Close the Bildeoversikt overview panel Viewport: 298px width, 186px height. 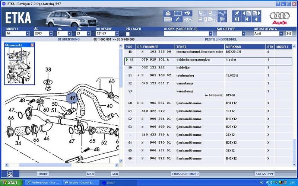click(x=32, y=45)
